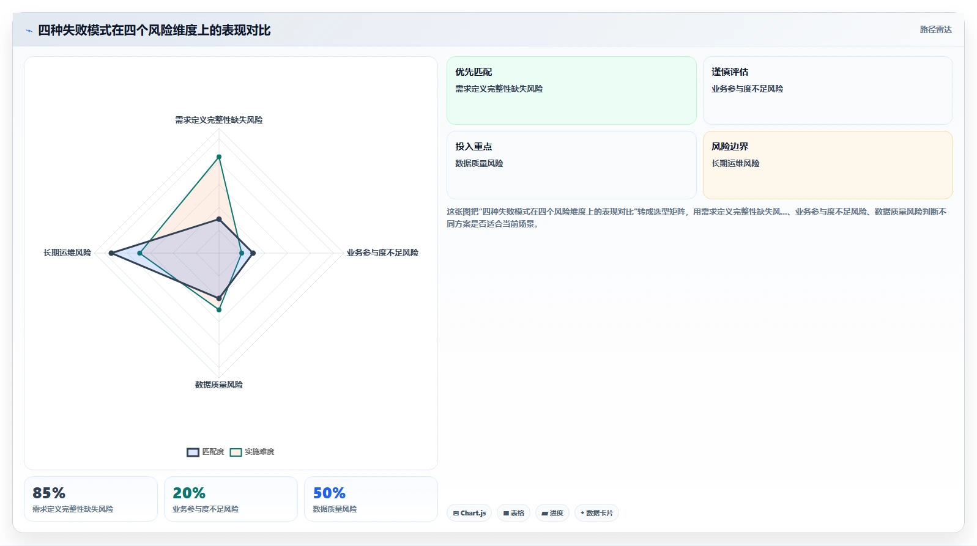Click the 长期运维风险 radar axis label
The width and height of the screenshot is (977, 546).
pyautogui.click(x=67, y=253)
